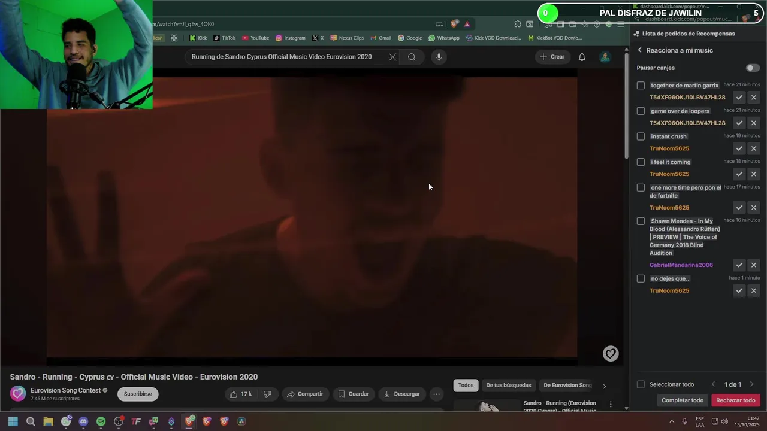Go to the next page of requests
This screenshot has width=767, height=431.
click(751, 384)
